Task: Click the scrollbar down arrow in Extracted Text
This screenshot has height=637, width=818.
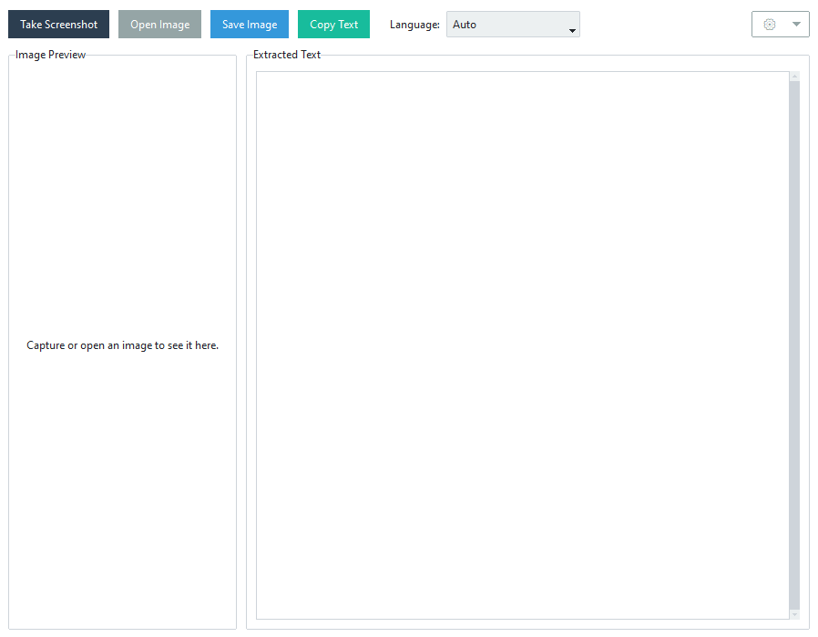Action: (794, 615)
